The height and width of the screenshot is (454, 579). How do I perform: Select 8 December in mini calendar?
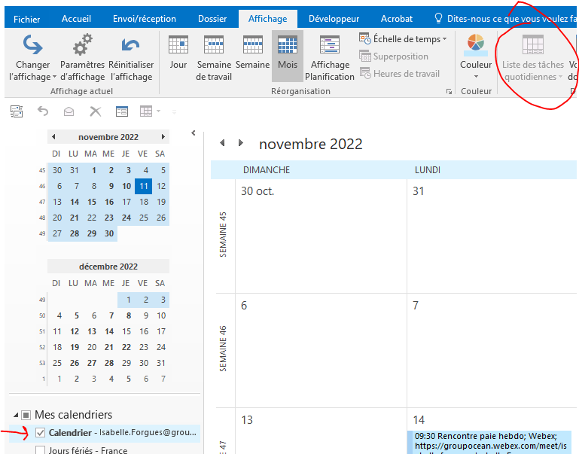tap(129, 315)
